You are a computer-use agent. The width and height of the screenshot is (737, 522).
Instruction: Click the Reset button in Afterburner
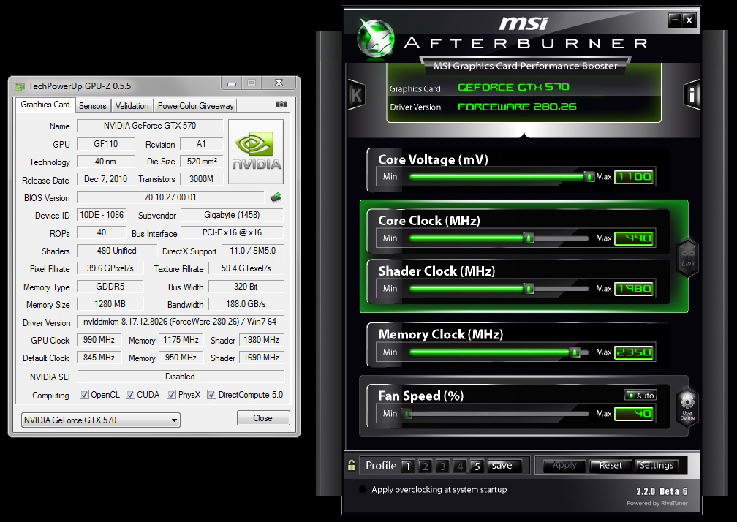(611, 466)
